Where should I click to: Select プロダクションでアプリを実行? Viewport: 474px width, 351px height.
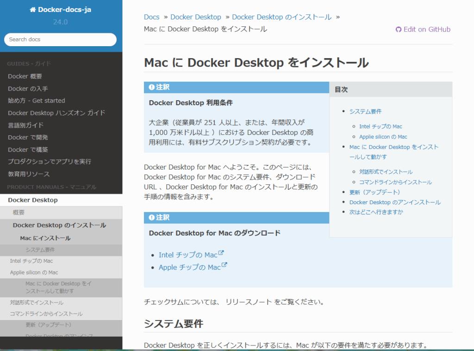tap(50, 162)
